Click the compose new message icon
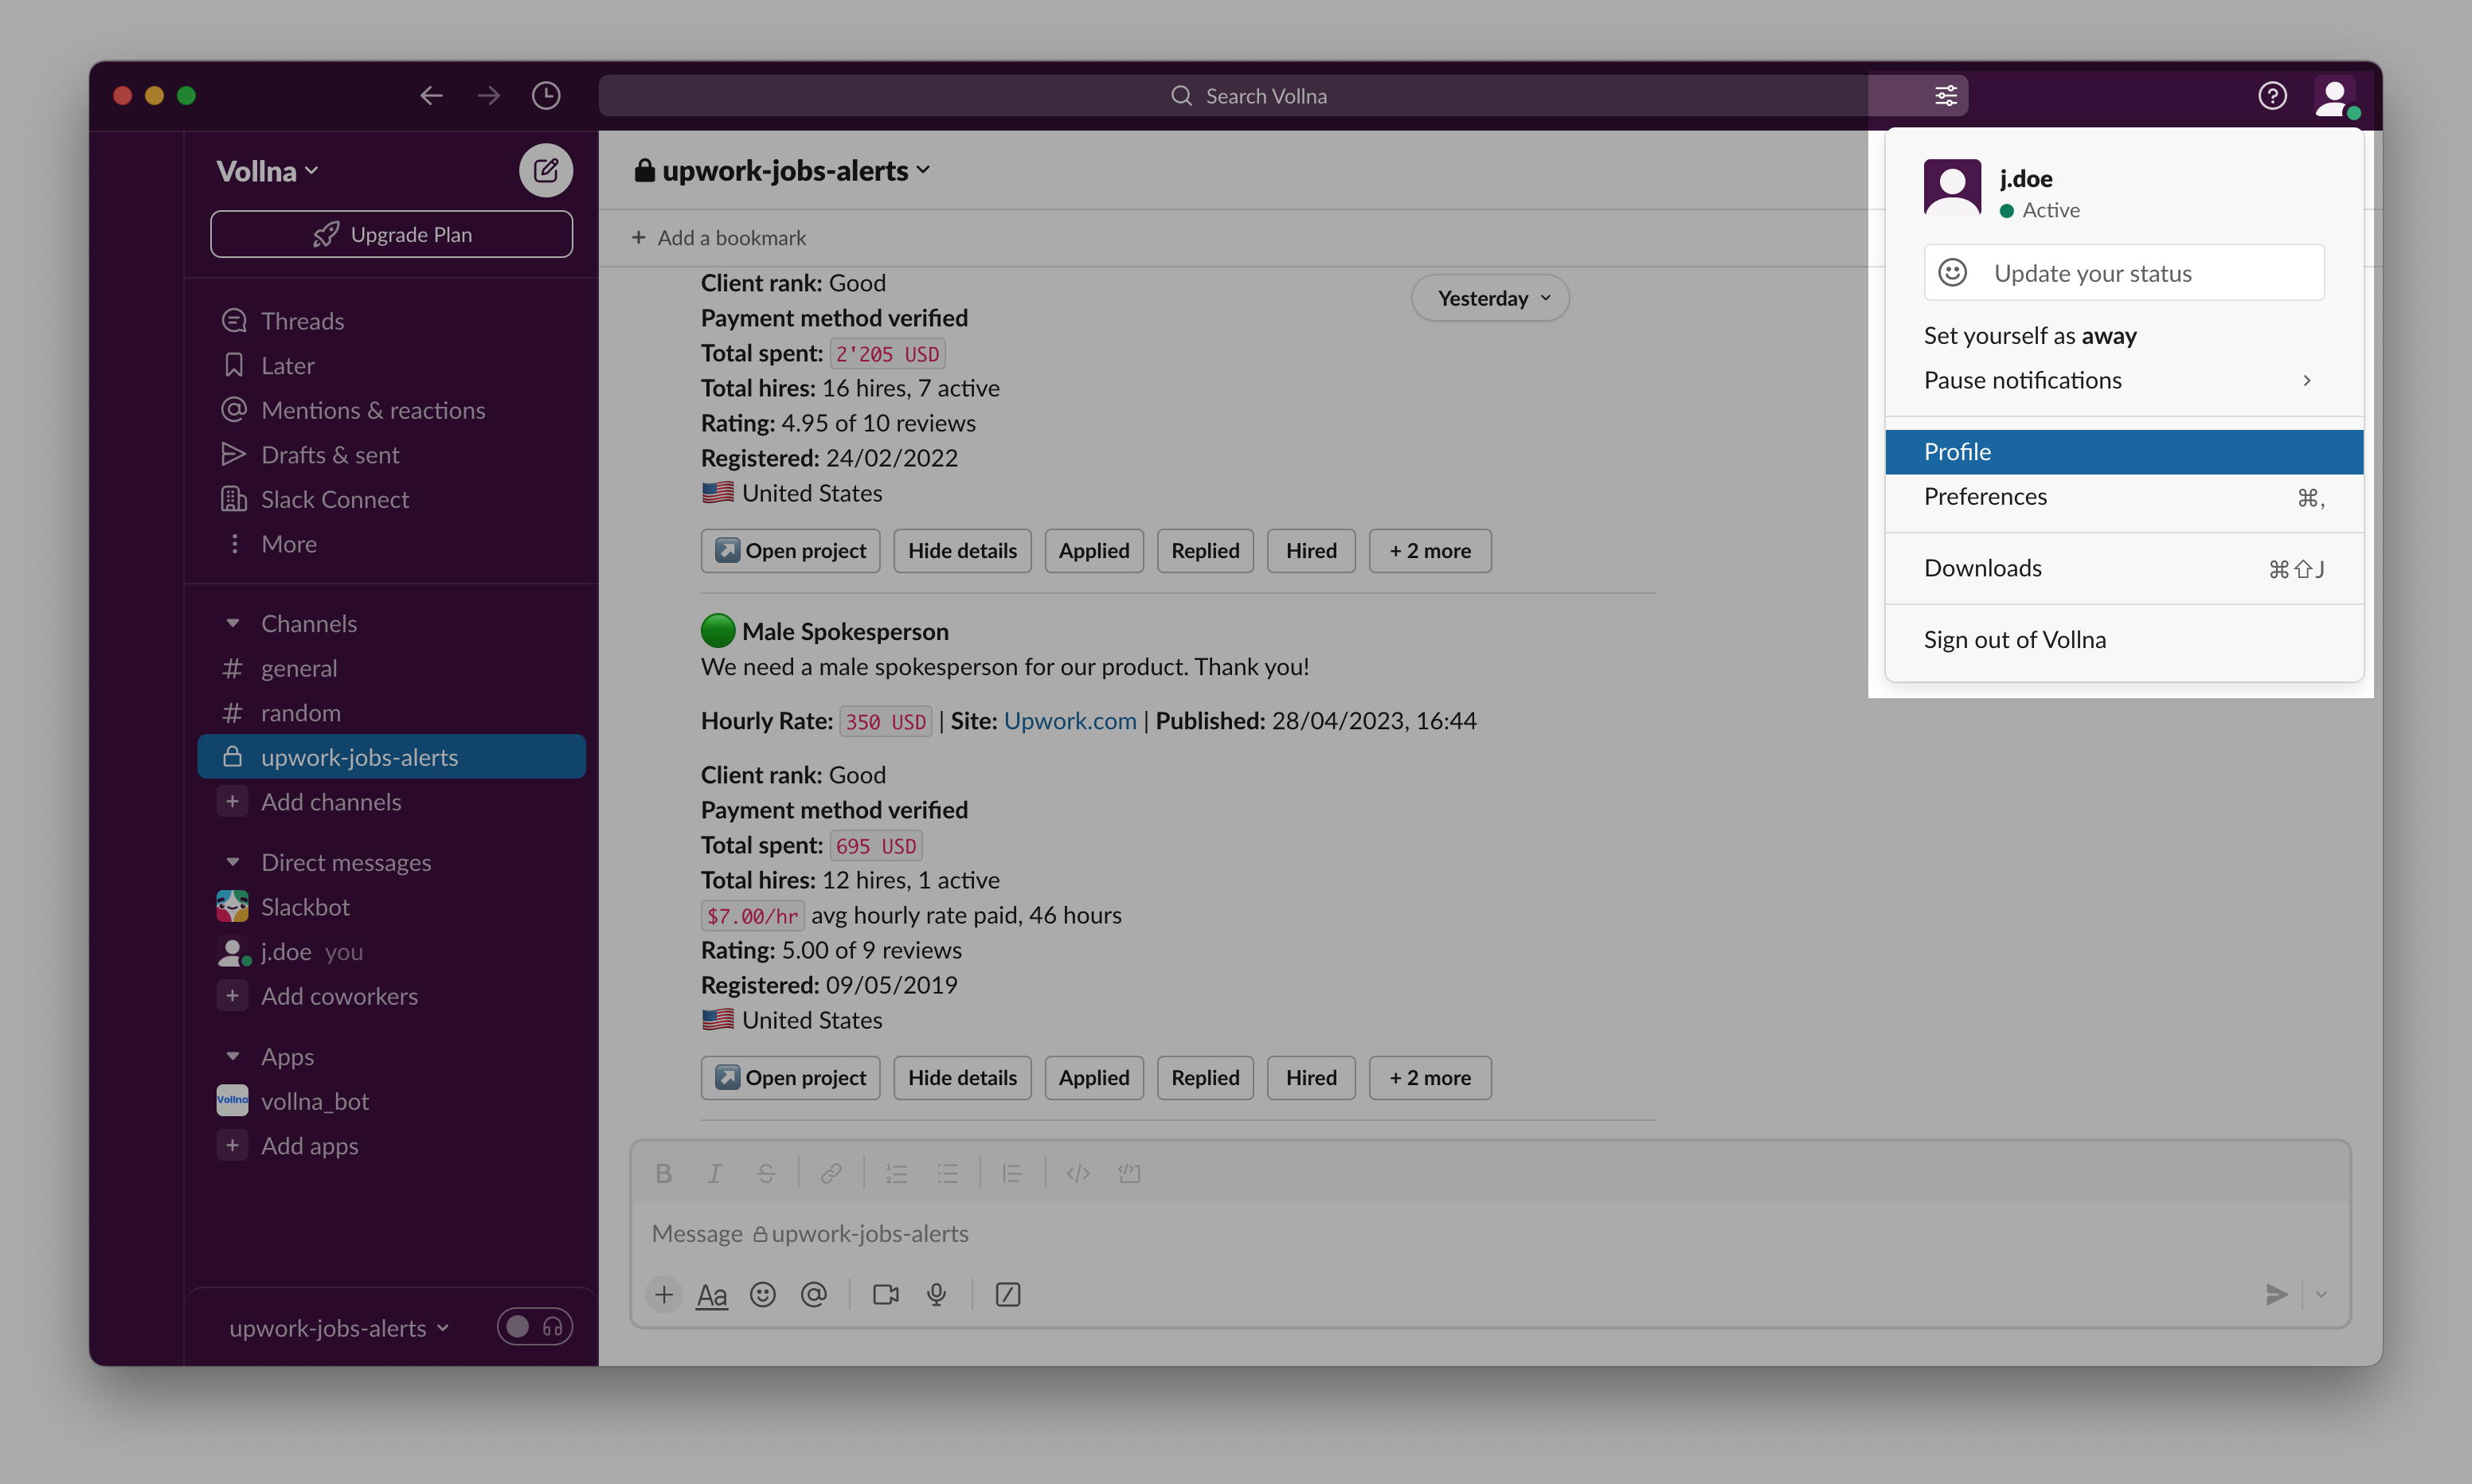The width and height of the screenshot is (2472, 1484). tap(545, 170)
